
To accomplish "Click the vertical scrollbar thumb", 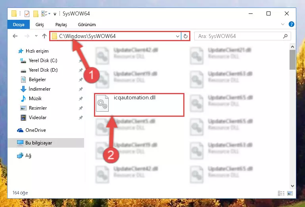I will click(x=292, y=60).
